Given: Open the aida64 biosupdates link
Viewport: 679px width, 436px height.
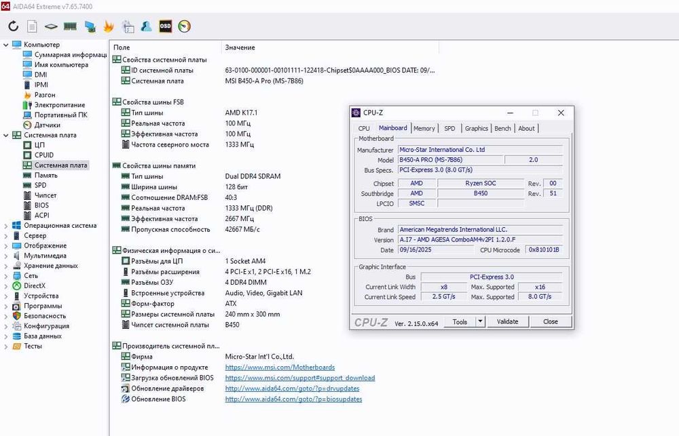Looking at the screenshot, I should (293, 399).
